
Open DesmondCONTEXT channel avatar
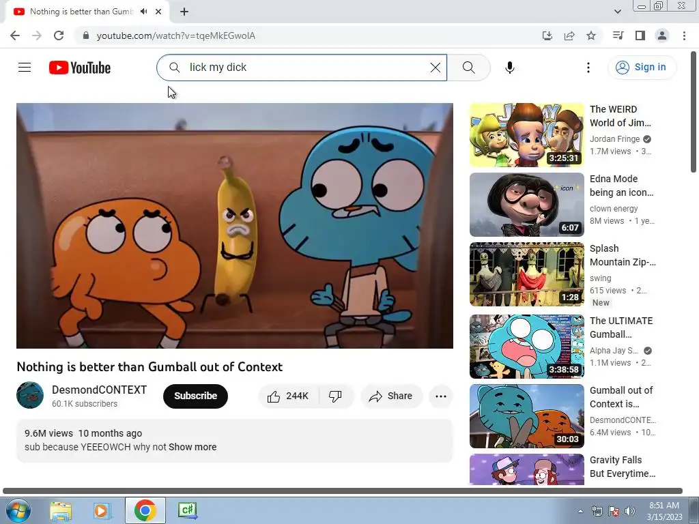[x=30, y=395]
